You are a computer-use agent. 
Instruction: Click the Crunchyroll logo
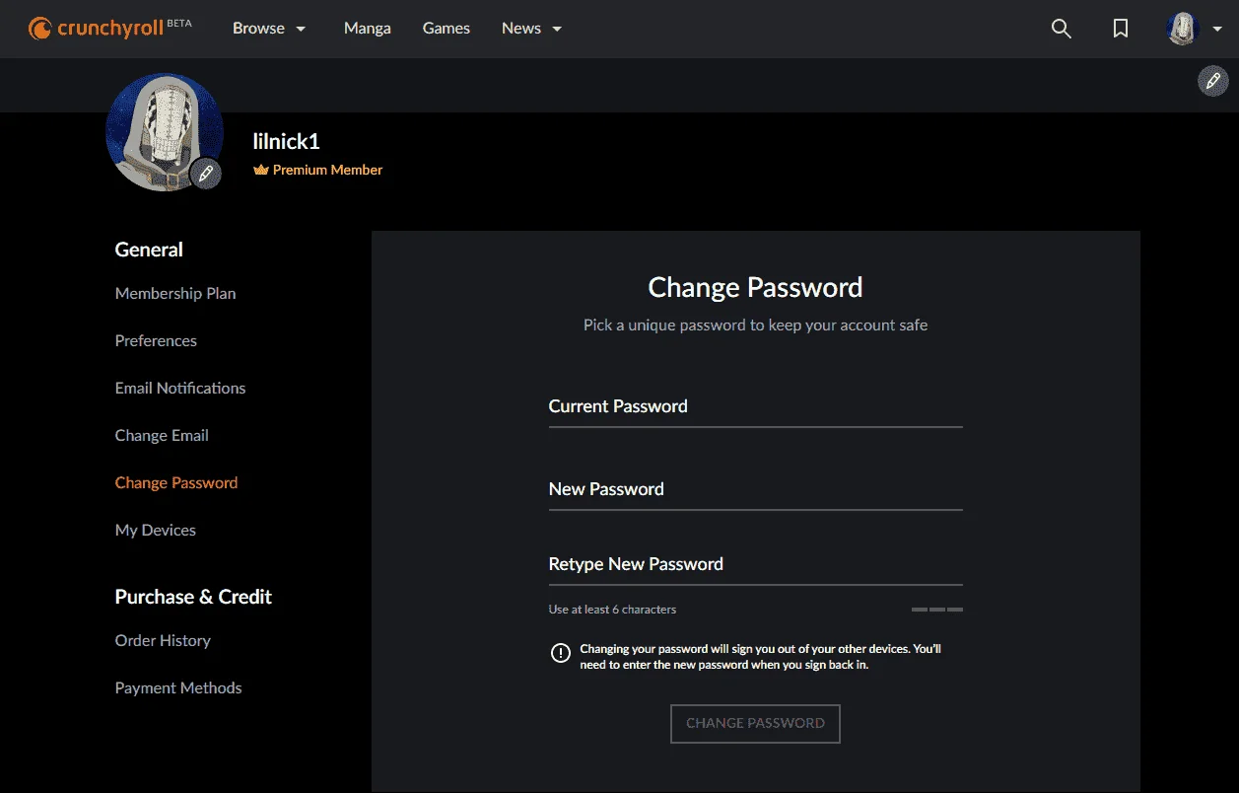point(109,28)
